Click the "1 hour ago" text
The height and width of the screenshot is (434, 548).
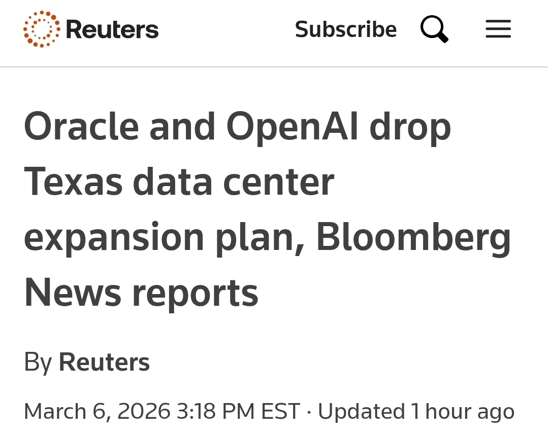463,411
